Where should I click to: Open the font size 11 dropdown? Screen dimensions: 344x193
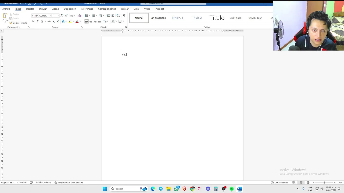pos(58,16)
